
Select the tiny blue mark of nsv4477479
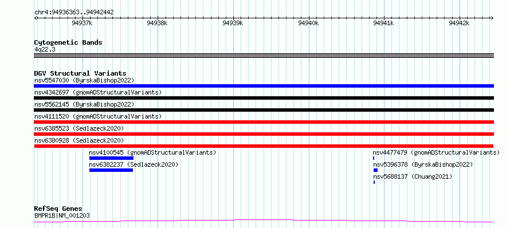coord(374,158)
